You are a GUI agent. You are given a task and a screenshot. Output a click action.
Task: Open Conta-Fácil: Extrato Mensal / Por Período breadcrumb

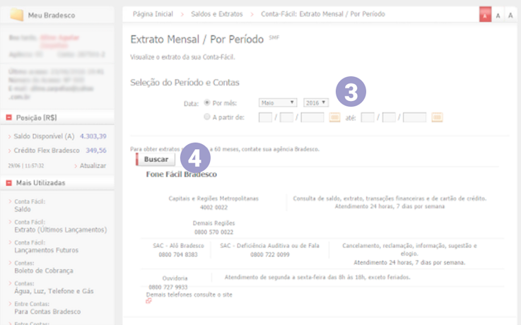pyautogui.click(x=323, y=14)
